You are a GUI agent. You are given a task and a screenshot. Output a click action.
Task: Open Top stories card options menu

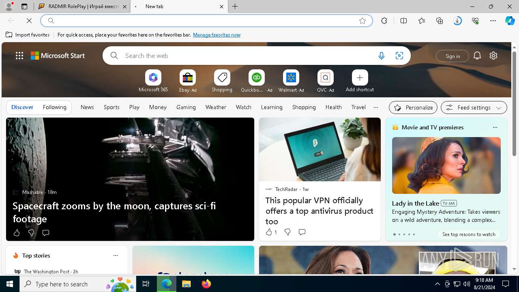(116, 255)
